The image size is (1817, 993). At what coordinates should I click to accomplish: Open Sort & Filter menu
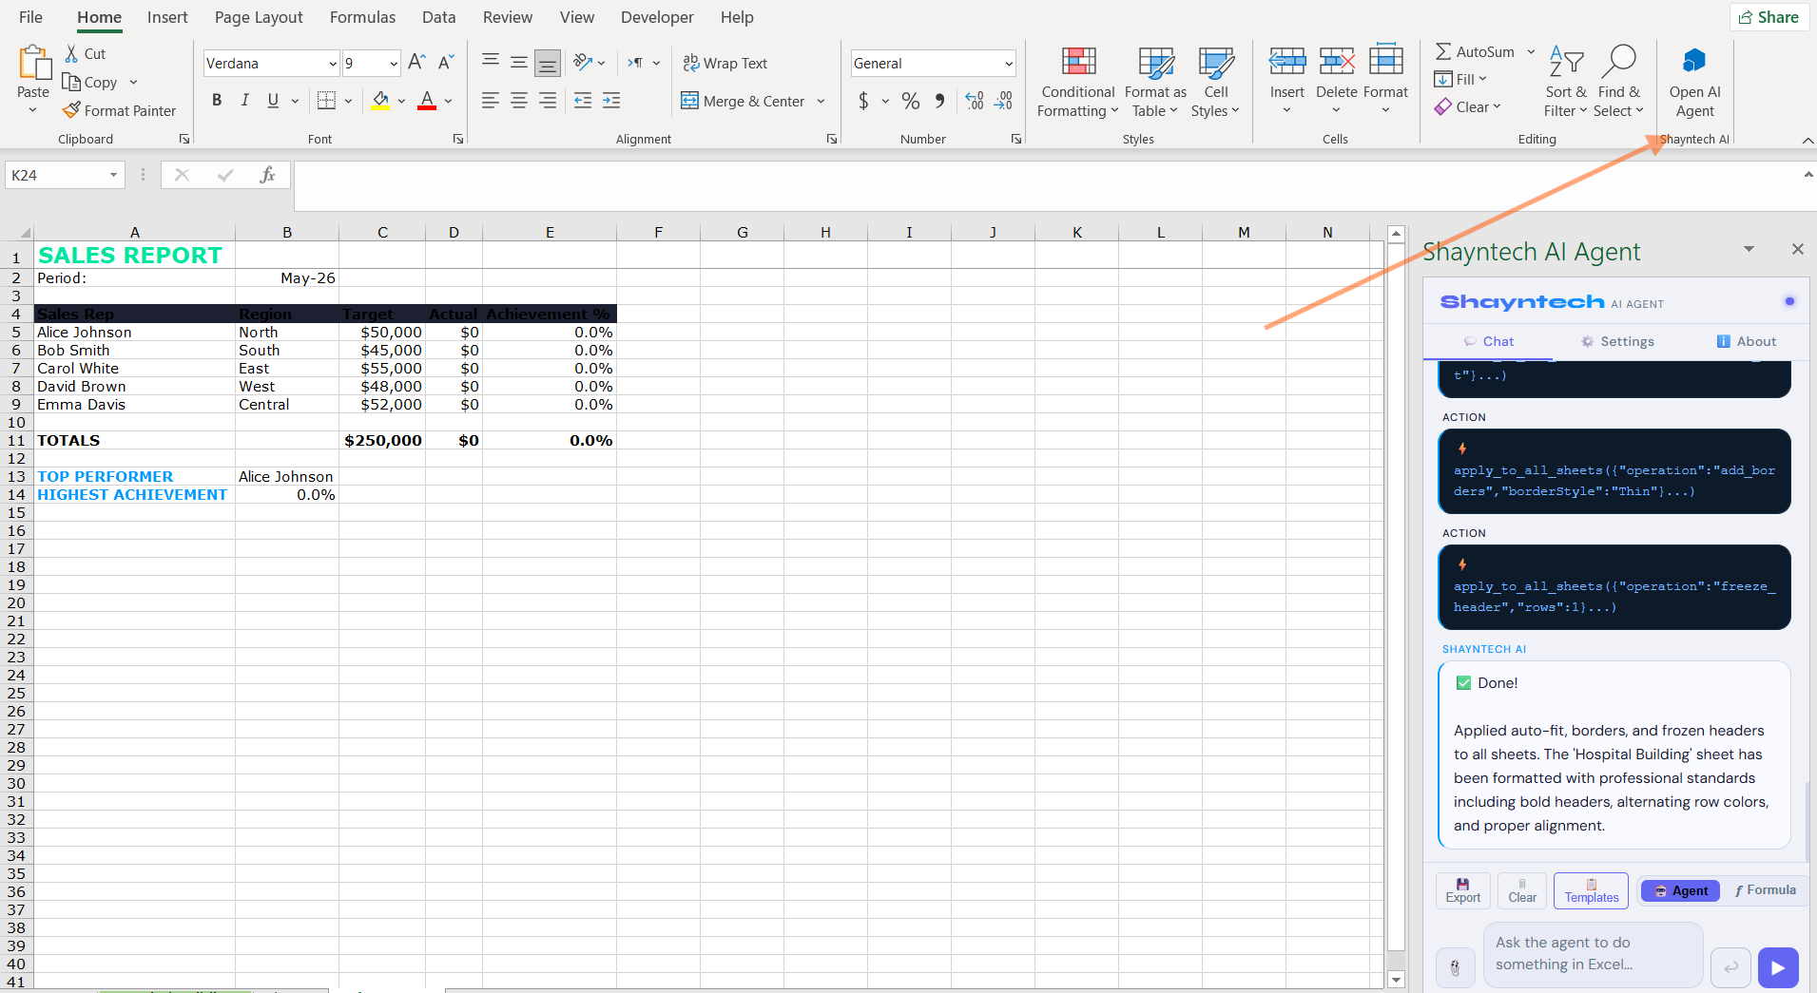point(1566,81)
